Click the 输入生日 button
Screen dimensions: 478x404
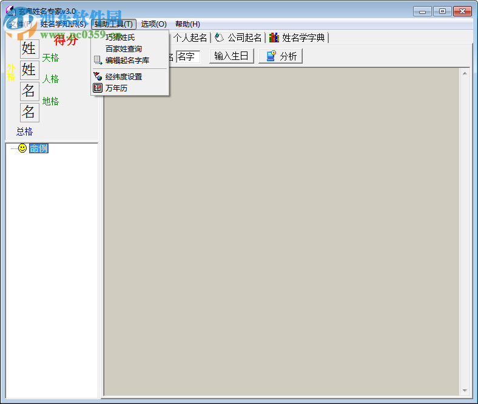[x=231, y=56]
